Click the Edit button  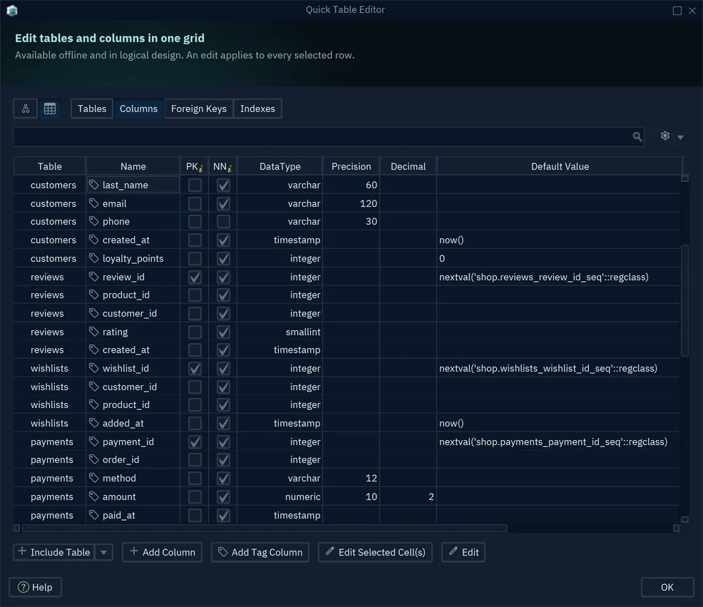463,552
